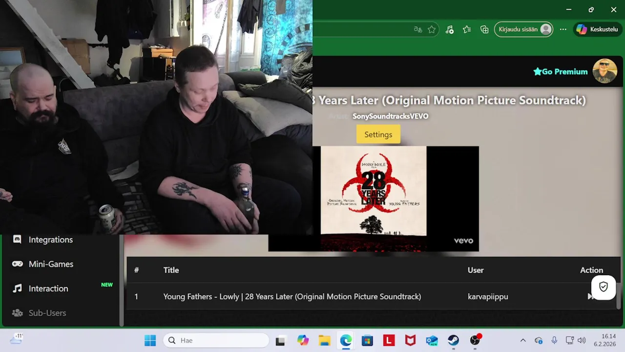Open Copilot app in the taskbar

click(x=303, y=340)
